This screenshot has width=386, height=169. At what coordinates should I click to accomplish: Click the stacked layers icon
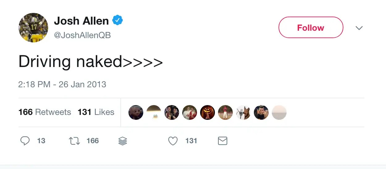coord(123,141)
